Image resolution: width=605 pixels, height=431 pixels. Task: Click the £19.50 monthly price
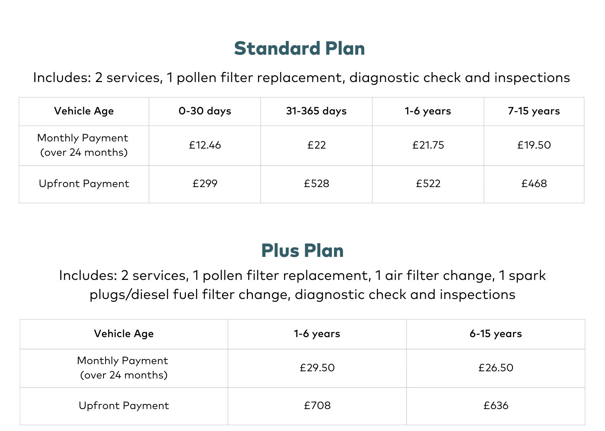click(x=534, y=145)
